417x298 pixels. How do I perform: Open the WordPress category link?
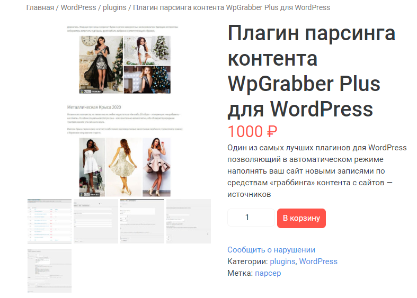pyautogui.click(x=318, y=261)
